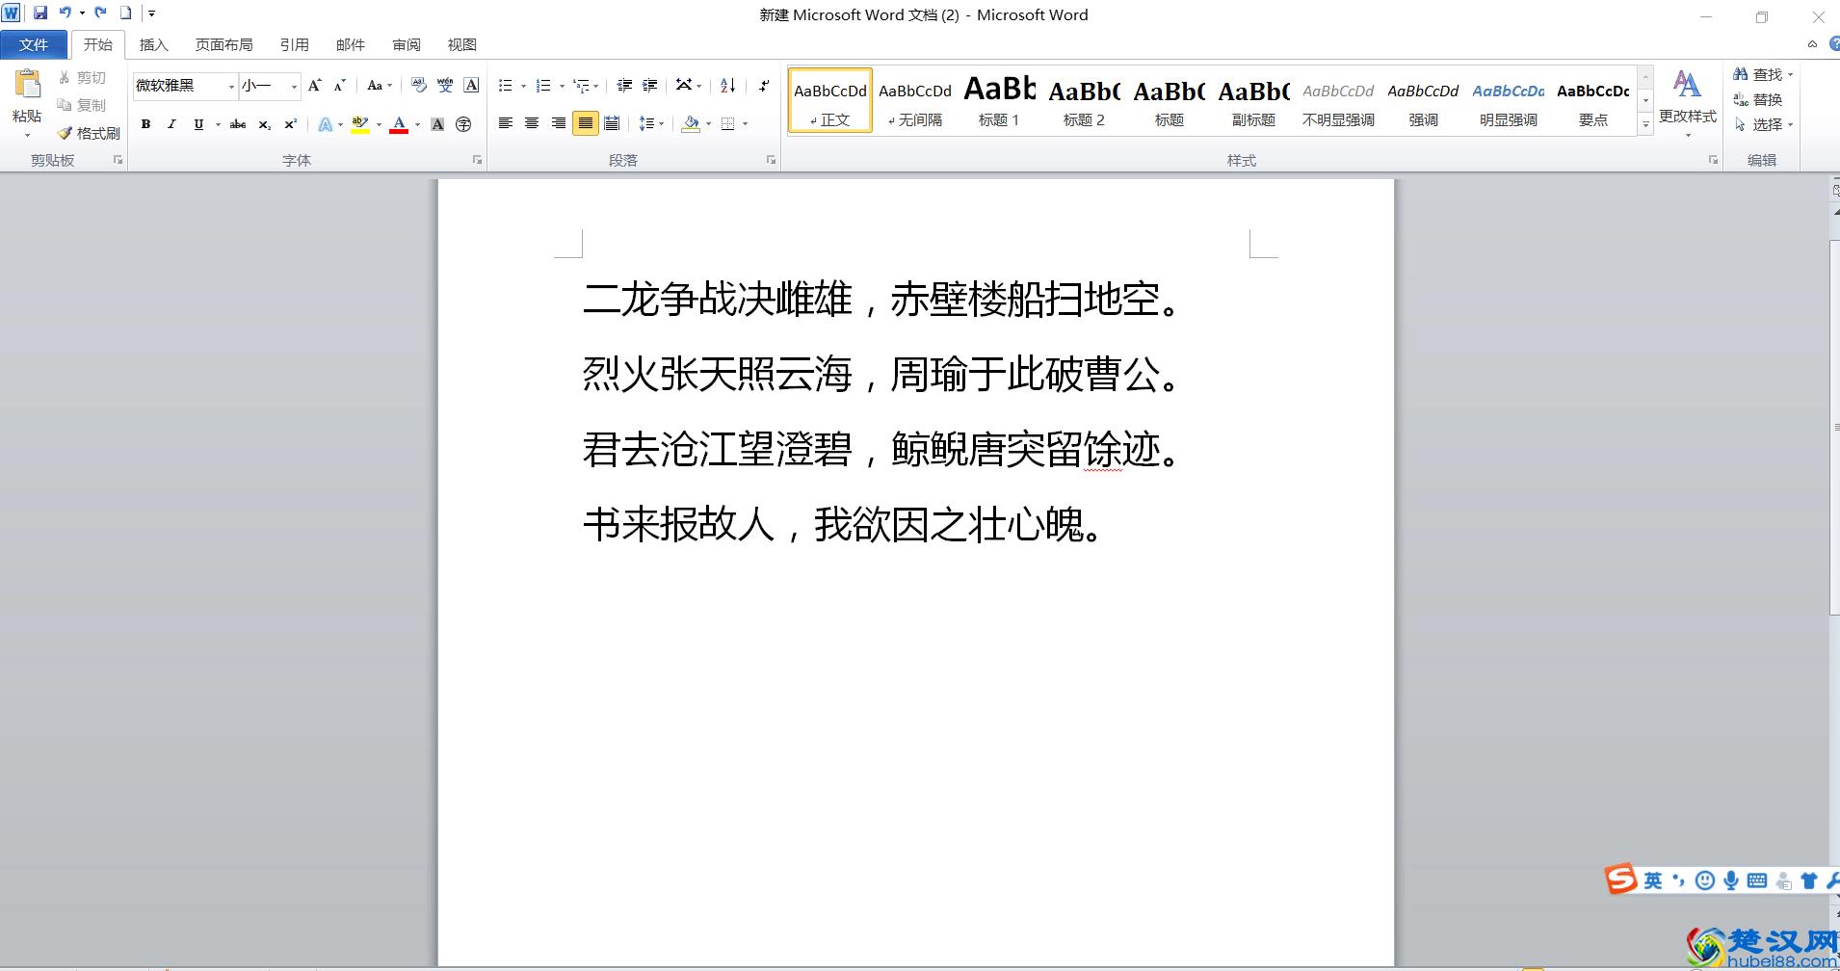Toggle strikethrough formatting

point(238,124)
